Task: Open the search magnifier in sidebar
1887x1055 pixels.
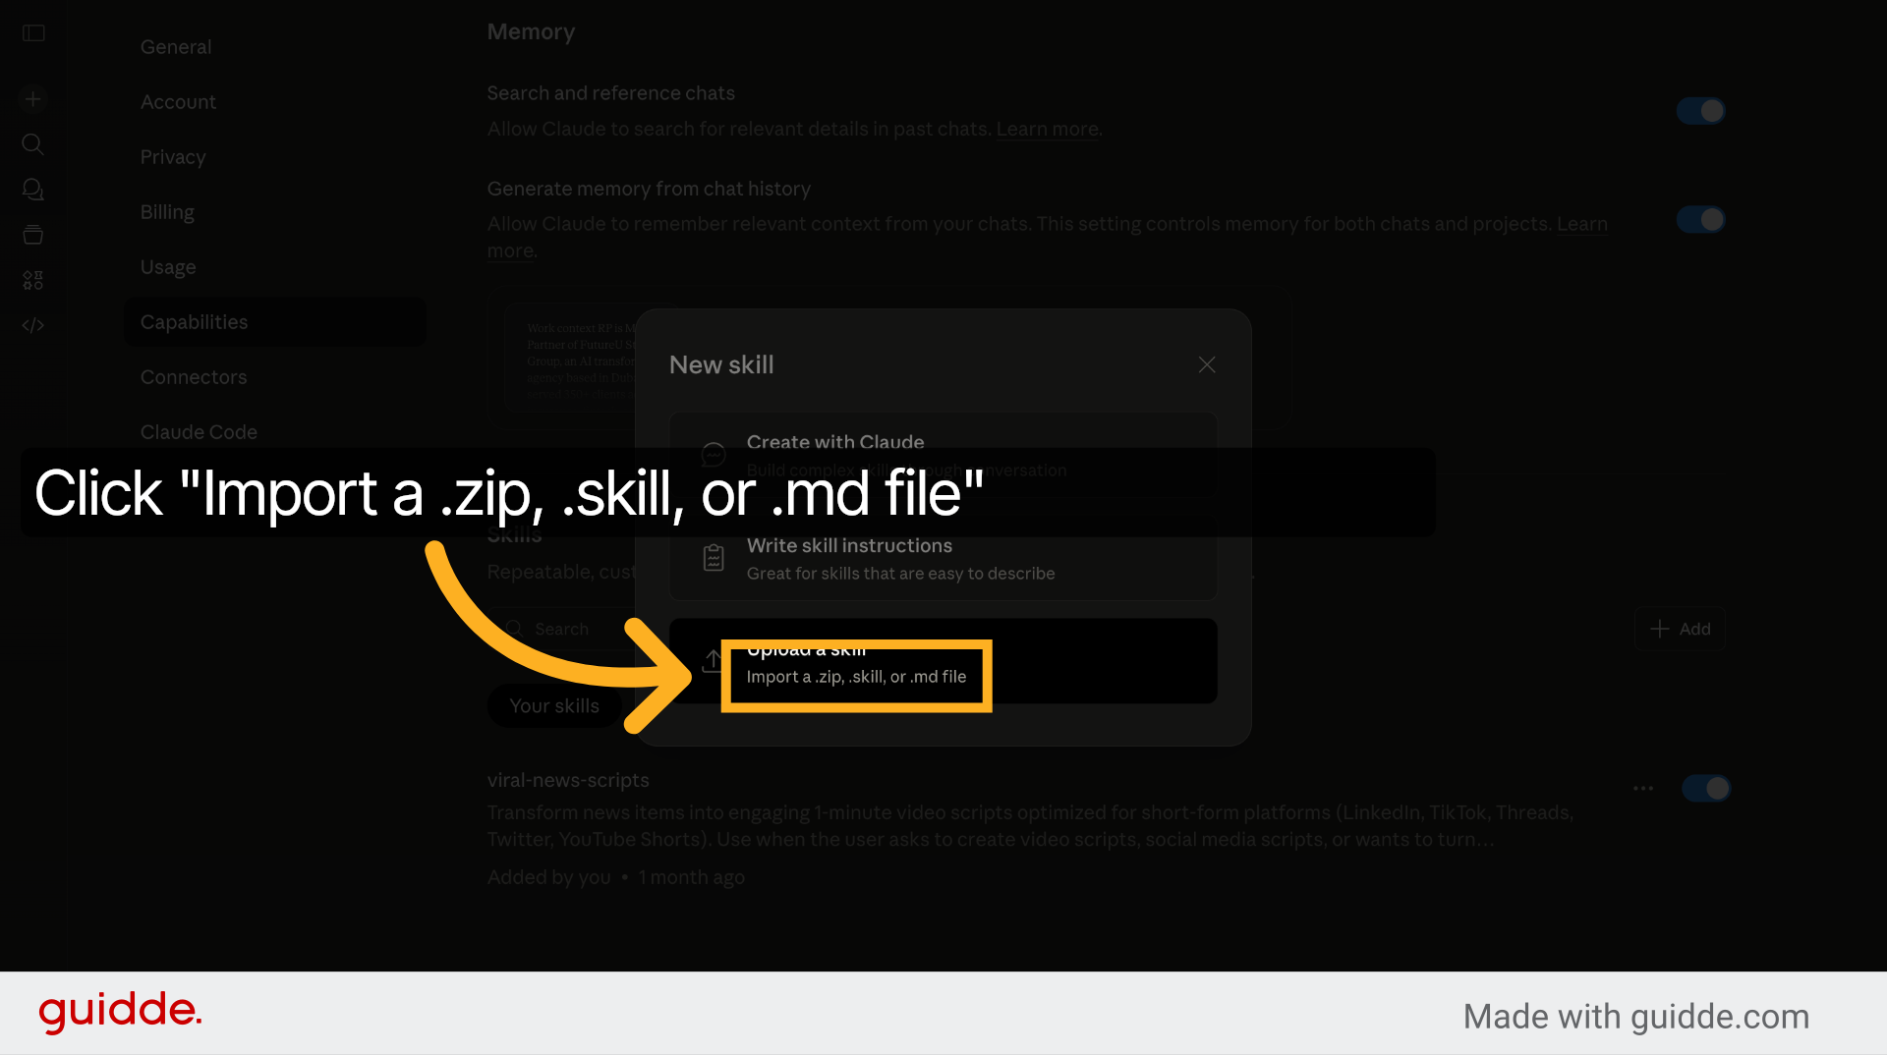Action: [x=33, y=144]
